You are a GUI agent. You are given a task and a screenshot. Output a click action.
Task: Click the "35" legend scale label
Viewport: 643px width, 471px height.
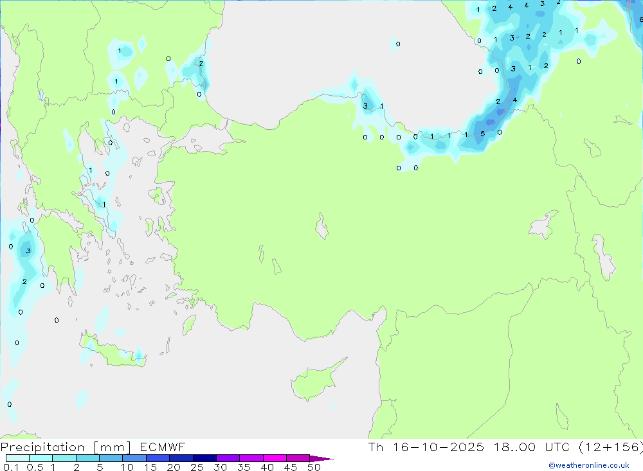pos(244,467)
